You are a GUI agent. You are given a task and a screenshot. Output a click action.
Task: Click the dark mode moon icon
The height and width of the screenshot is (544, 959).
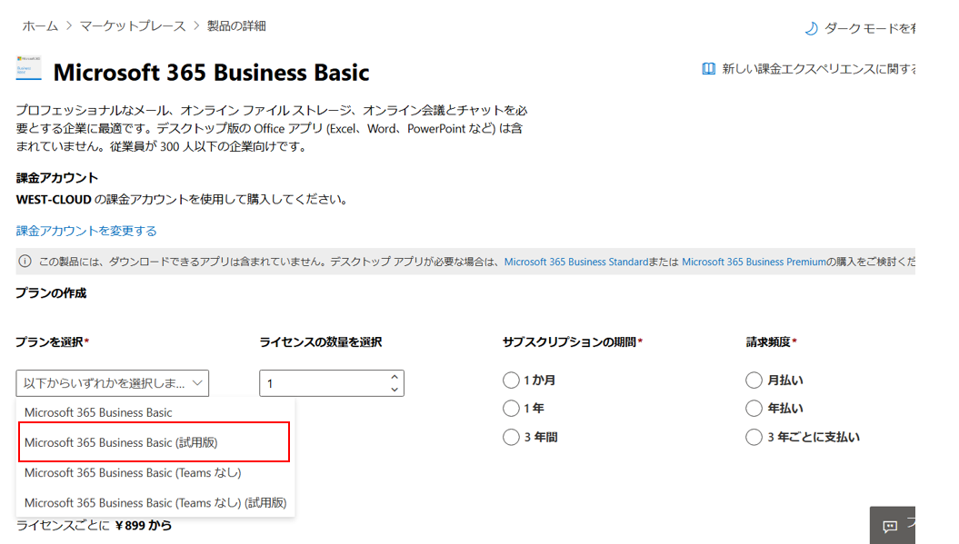[x=811, y=28]
